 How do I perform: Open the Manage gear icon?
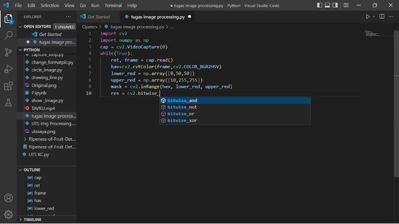click(x=8, y=215)
